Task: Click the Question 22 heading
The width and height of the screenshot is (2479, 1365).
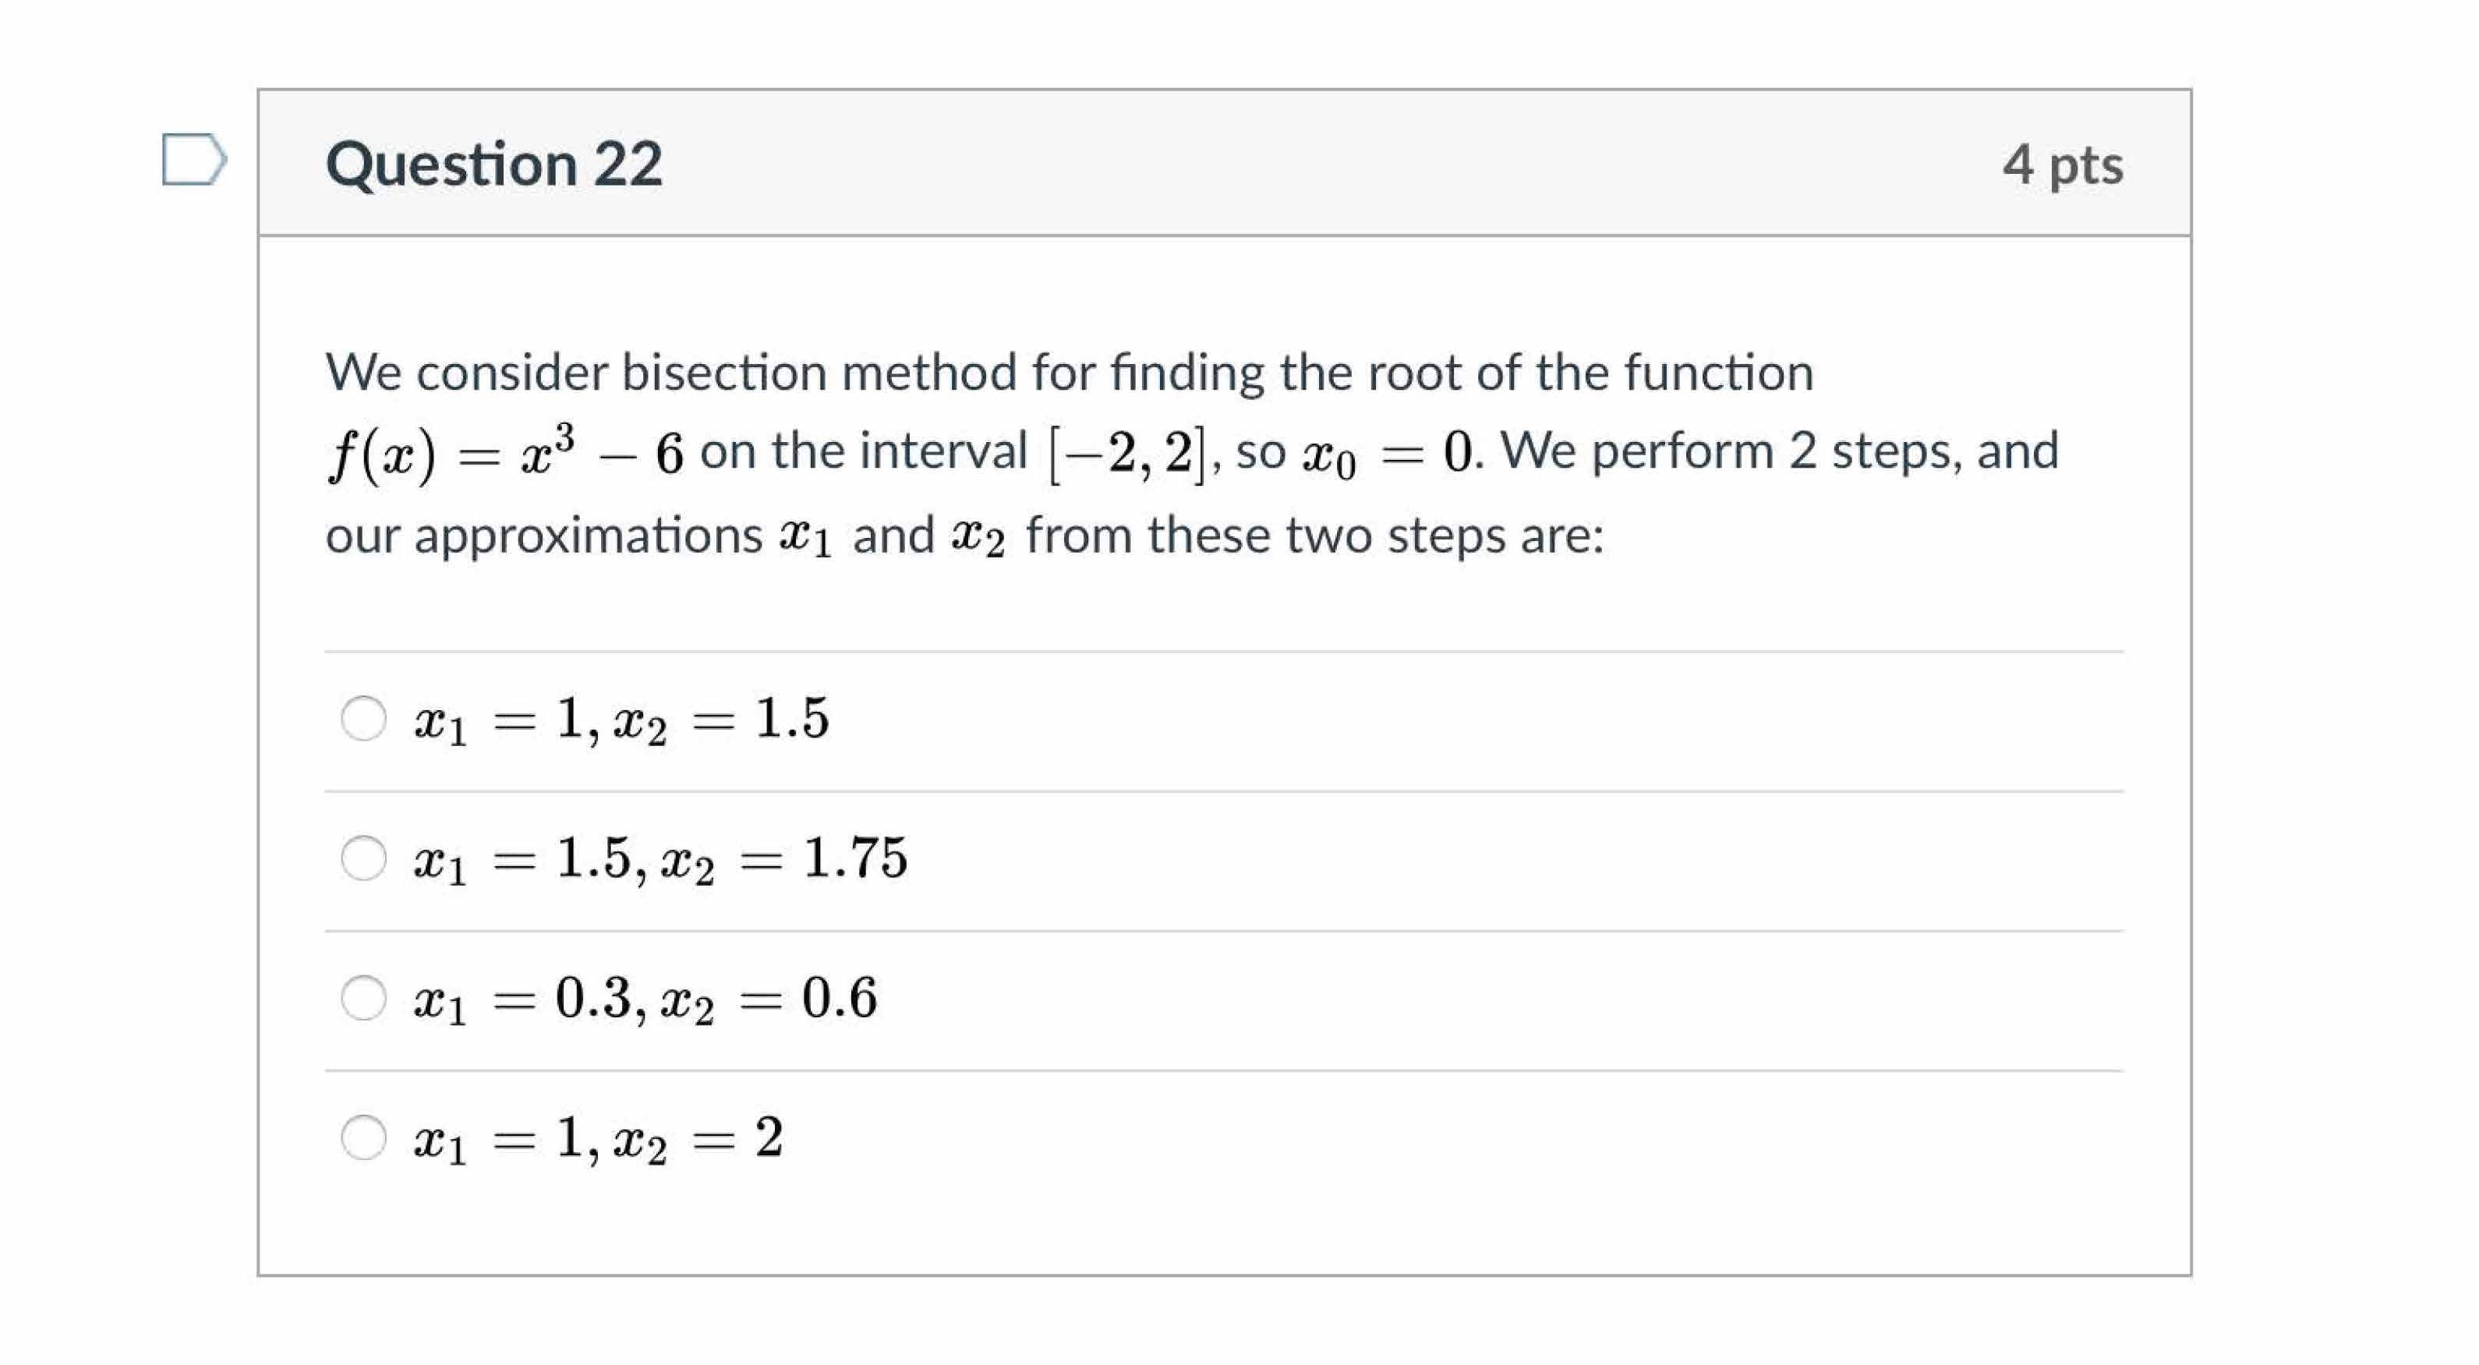Action: (x=493, y=164)
